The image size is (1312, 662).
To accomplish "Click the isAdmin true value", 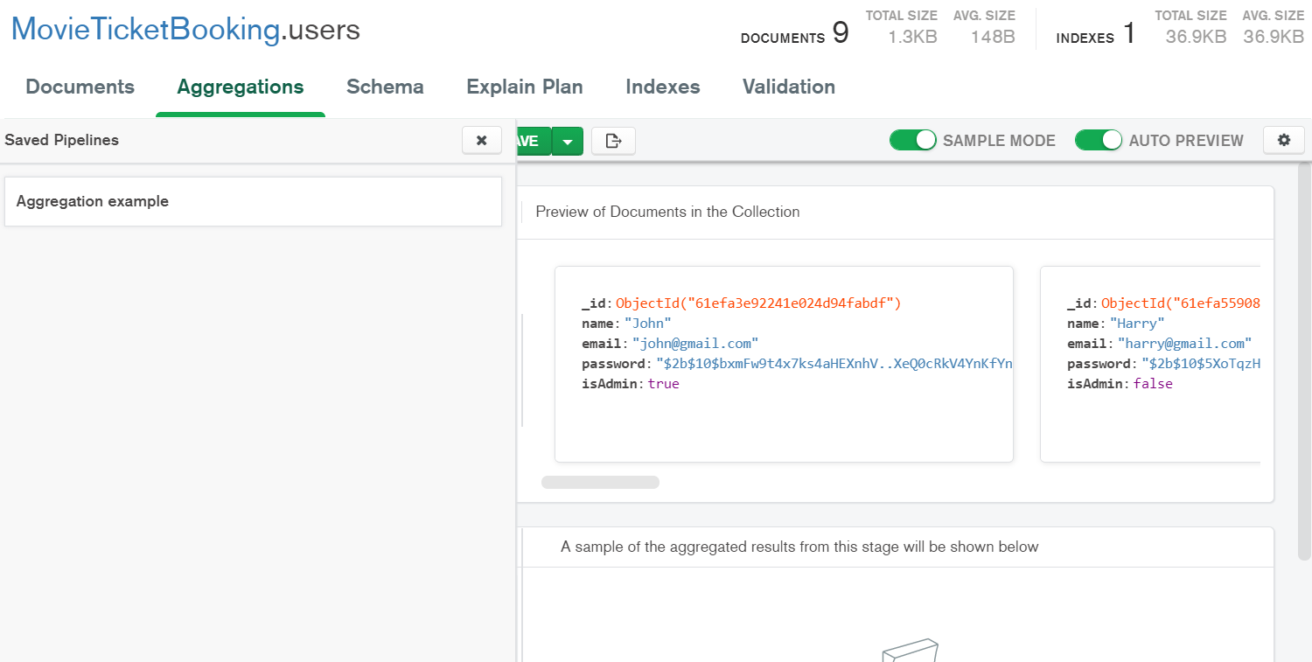I will pyautogui.click(x=663, y=384).
